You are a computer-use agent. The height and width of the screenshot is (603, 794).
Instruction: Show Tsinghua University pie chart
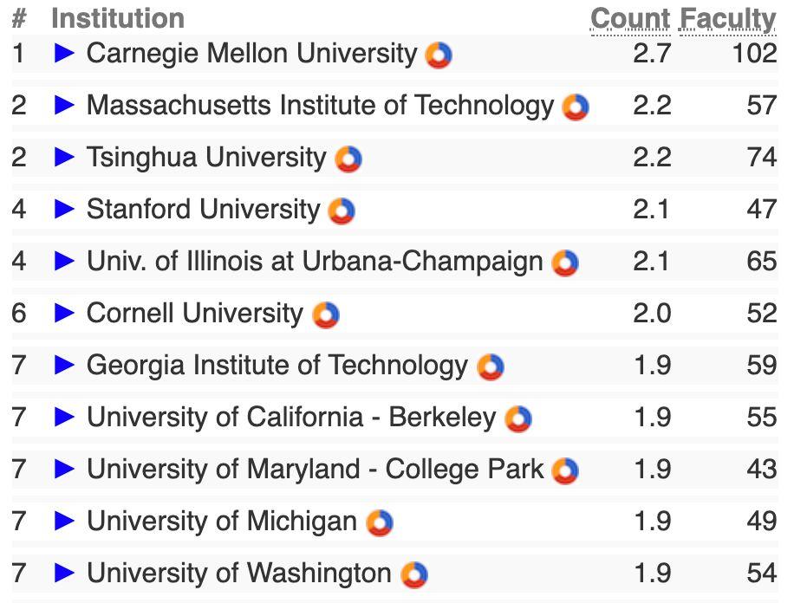(x=348, y=159)
